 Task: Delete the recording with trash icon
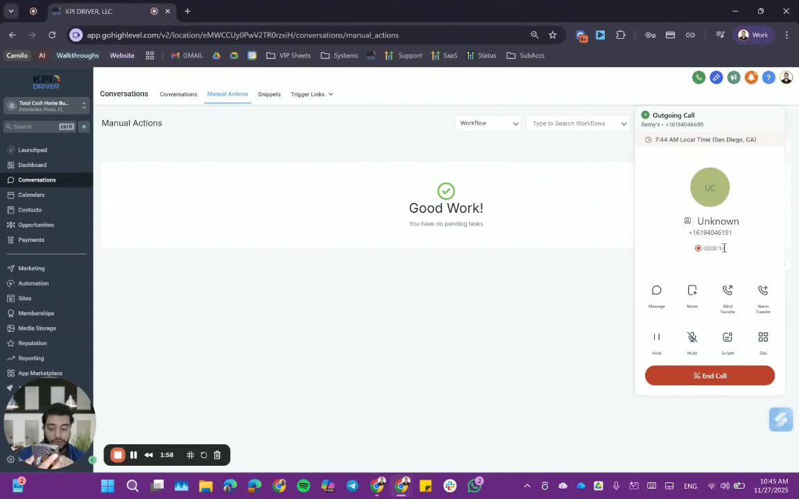pyautogui.click(x=217, y=455)
